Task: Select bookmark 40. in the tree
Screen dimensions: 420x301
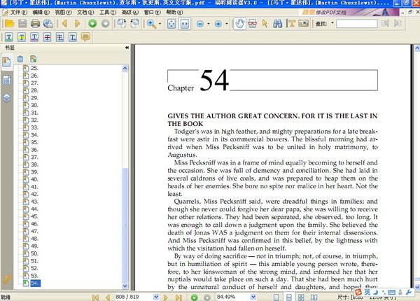Action: point(34,179)
